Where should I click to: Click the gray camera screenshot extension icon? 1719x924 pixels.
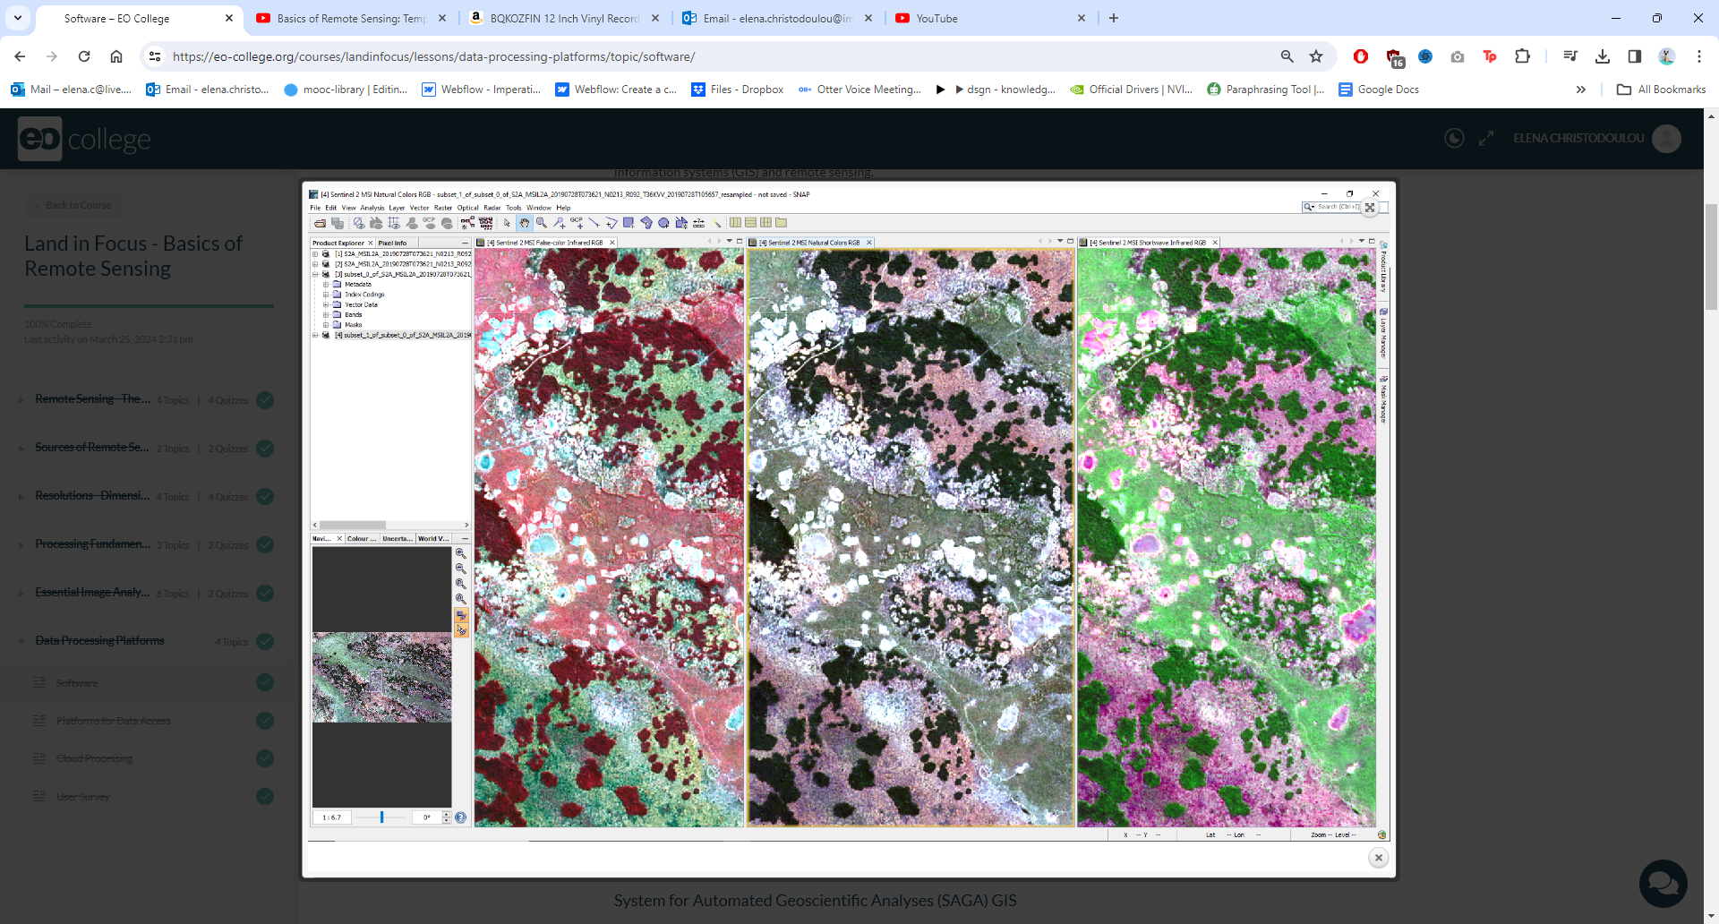[x=1458, y=56]
